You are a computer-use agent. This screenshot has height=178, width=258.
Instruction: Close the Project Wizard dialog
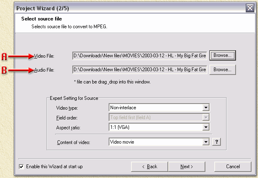250,8
